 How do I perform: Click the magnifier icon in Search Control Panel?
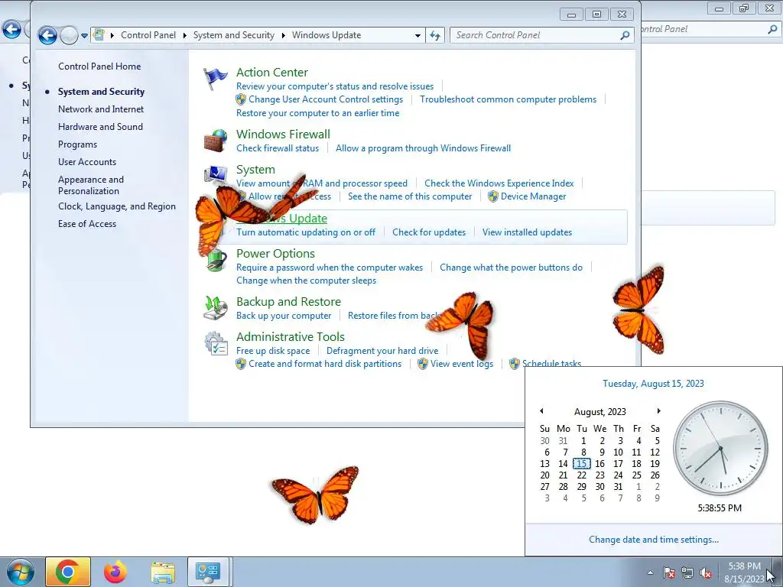coord(625,35)
